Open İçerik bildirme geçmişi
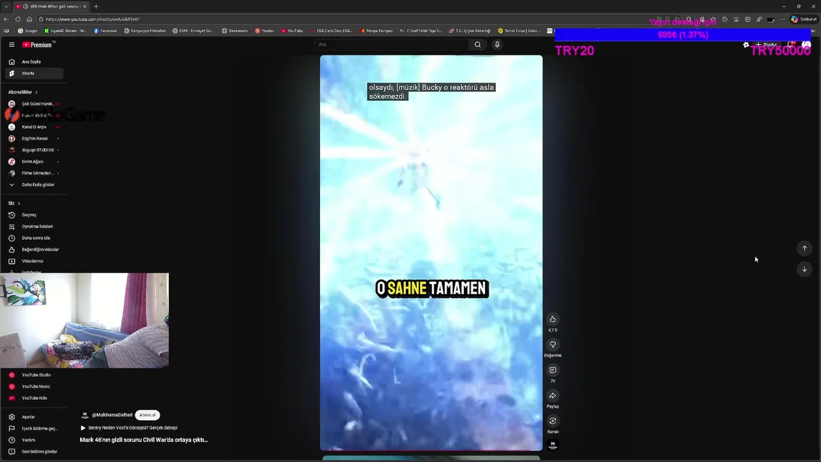The height and width of the screenshot is (462, 821). [33, 428]
